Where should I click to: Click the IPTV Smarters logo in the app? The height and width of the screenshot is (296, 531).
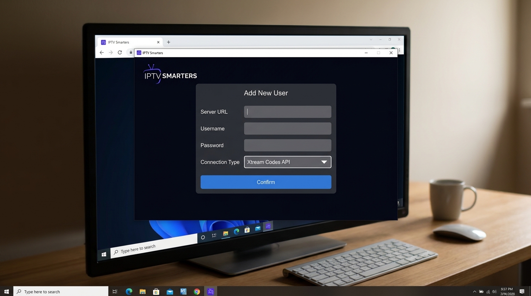[x=170, y=74]
